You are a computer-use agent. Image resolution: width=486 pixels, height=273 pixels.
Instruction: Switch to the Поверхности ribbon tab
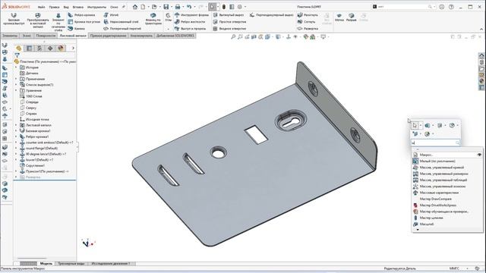pyautogui.click(x=46, y=36)
